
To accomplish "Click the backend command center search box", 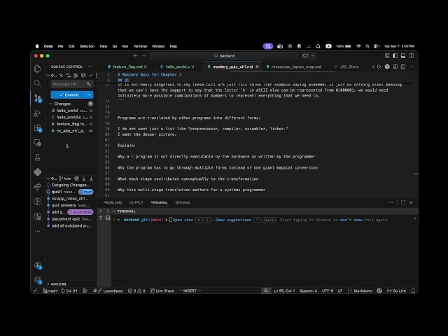I will 224,56.
